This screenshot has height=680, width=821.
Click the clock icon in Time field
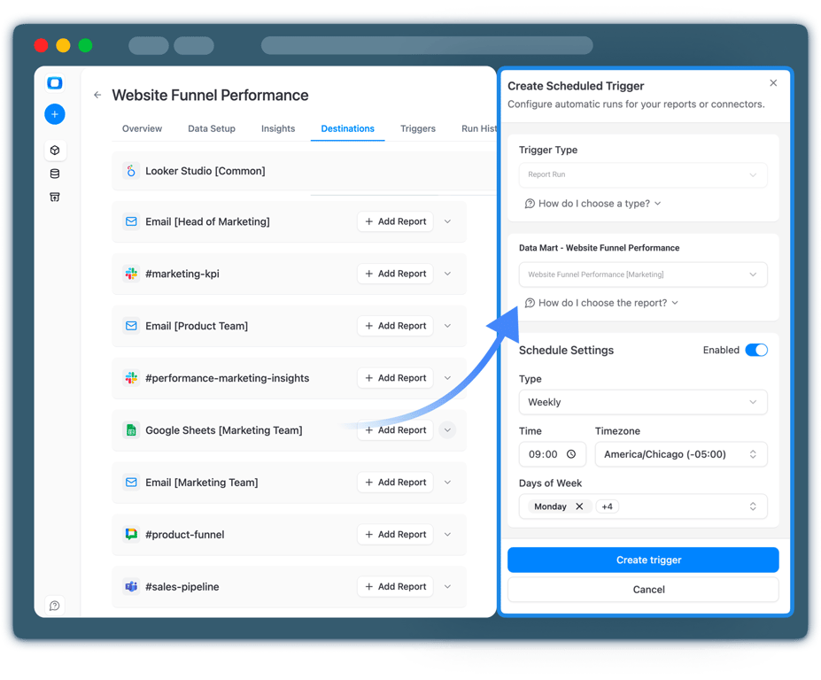[571, 454]
